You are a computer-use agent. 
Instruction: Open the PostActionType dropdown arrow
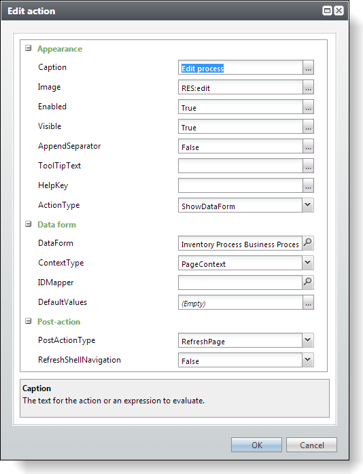click(x=308, y=340)
